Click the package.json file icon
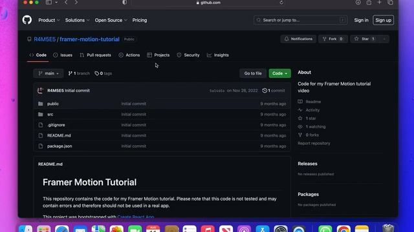This screenshot has width=414, height=232. coord(40,146)
